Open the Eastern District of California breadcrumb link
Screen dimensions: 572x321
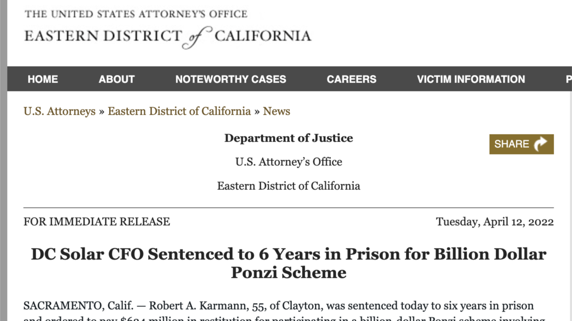coord(179,111)
